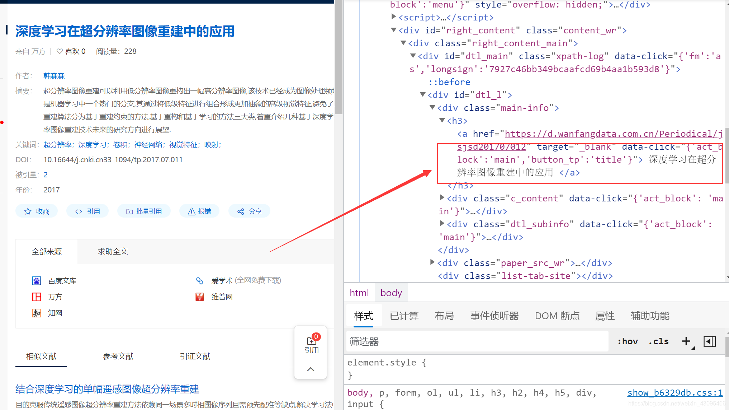The height and width of the screenshot is (410, 729).
Task: Collapse the main-info div node
Action: 432,107
